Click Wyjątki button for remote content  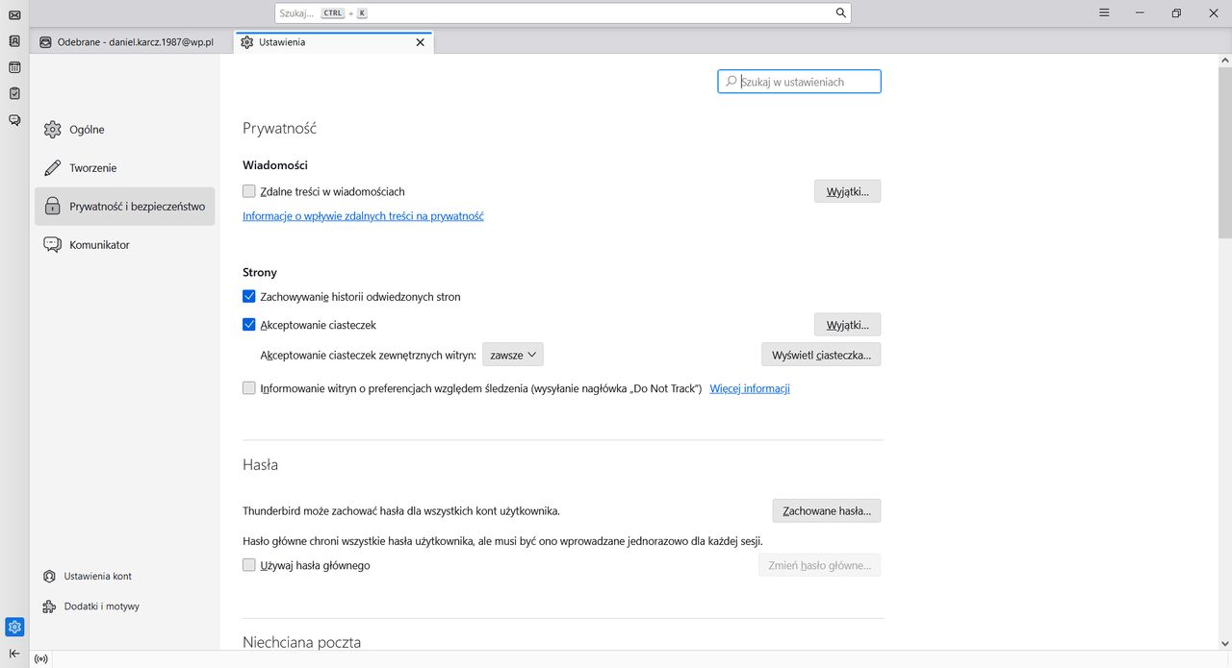point(847,191)
